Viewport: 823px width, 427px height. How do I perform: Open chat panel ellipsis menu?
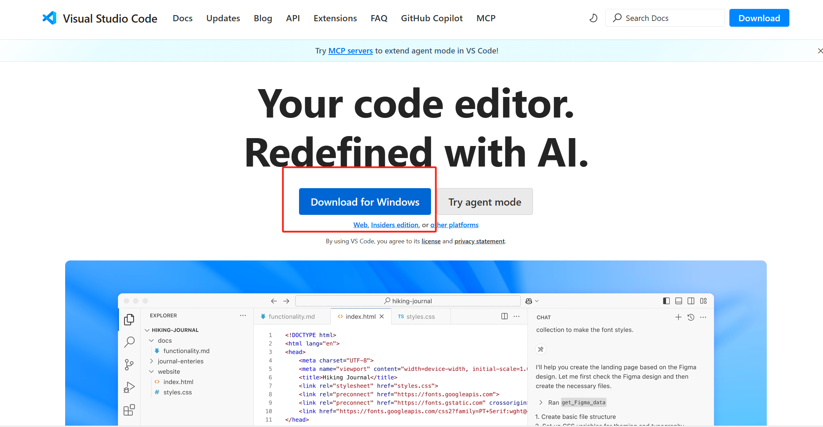[703, 317]
